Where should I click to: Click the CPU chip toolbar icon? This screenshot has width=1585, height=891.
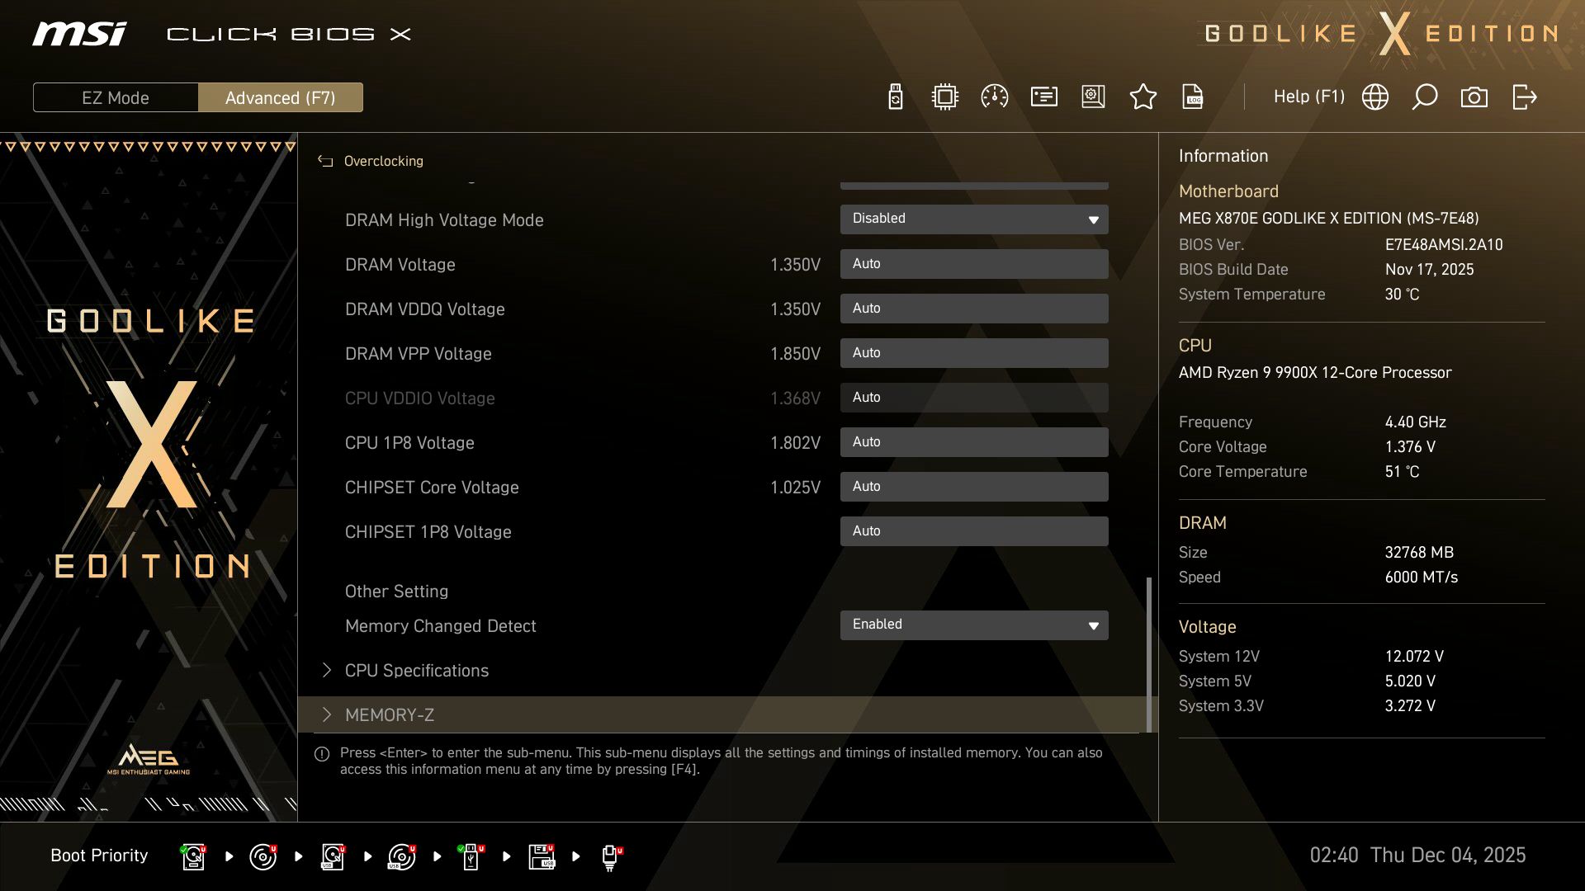[x=945, y=97]
